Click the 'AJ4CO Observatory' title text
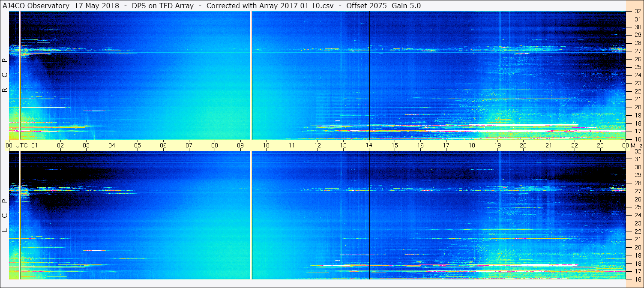Image resolution: width=644 pixels, height=288 pixels. 36,6
